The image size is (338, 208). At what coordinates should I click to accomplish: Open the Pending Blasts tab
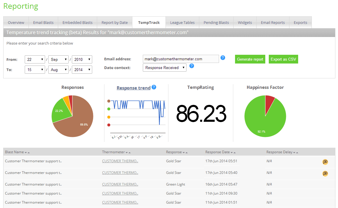click(x=216, y=22)
